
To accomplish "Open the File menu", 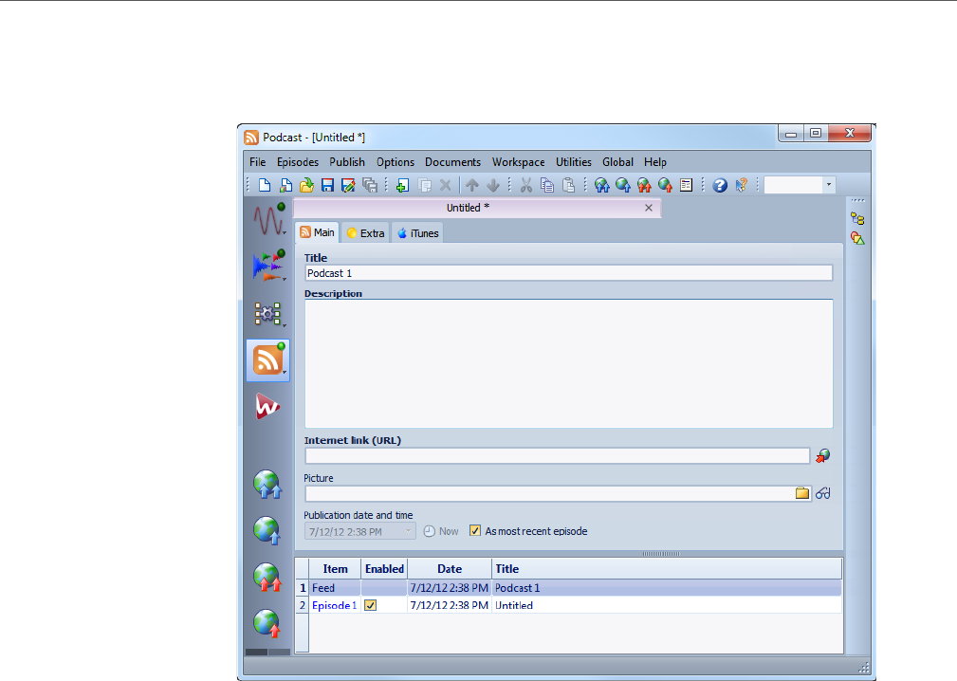I will point(258,161).
